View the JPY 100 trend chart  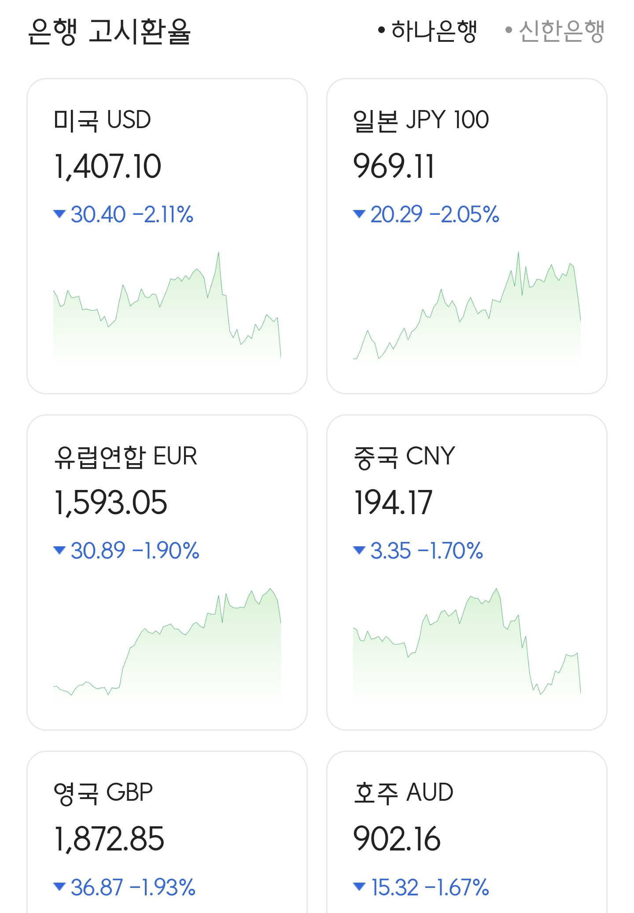(x=467, y=308)
